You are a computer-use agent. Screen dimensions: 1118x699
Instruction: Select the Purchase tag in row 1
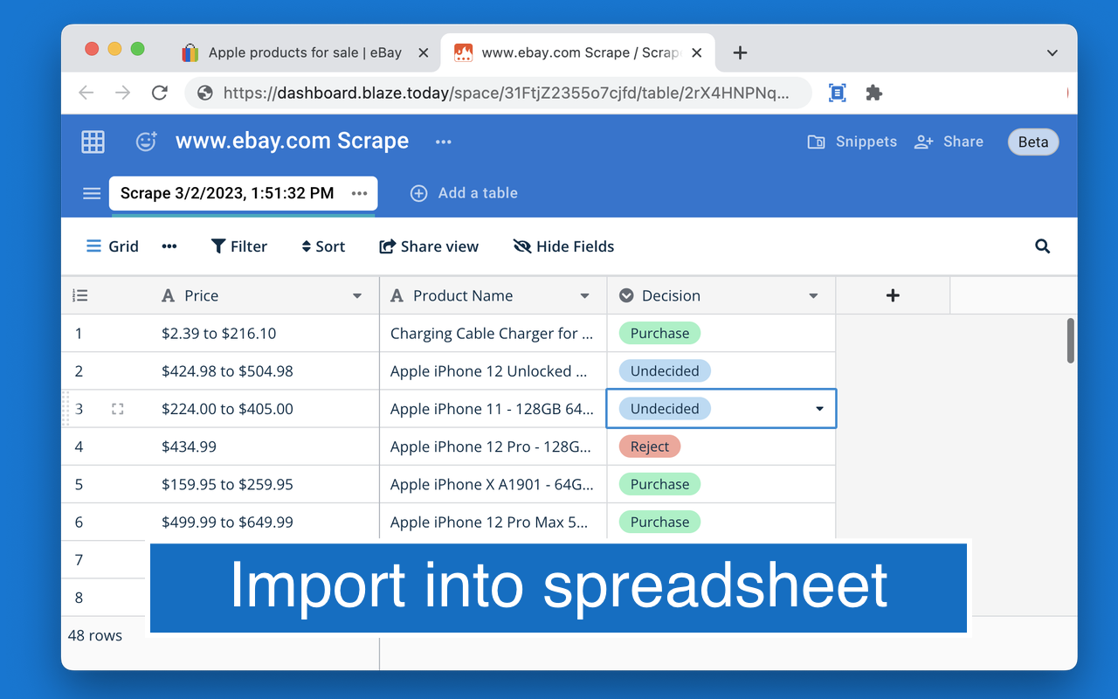point(659,333)
